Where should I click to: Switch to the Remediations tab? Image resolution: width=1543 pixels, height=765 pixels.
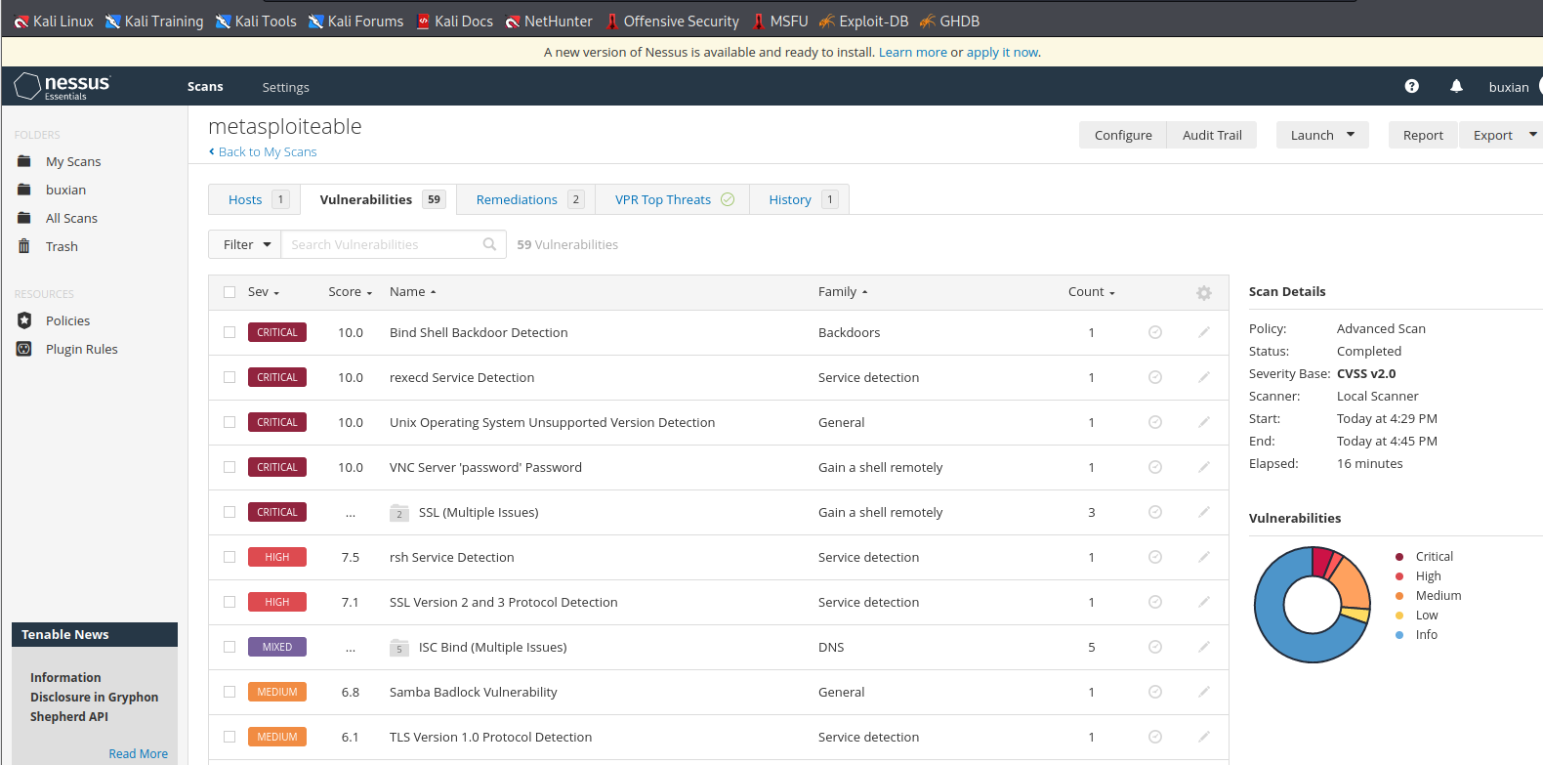518,199
